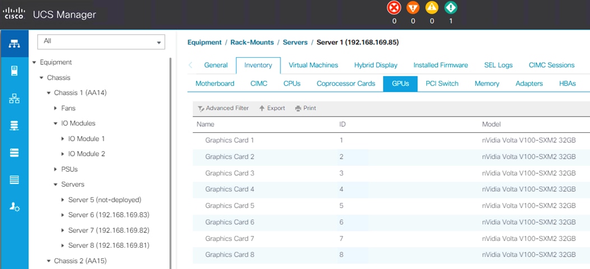Select the Graphics Card 5 row
The image size is (590, 269).
click(x=391, y=206)
